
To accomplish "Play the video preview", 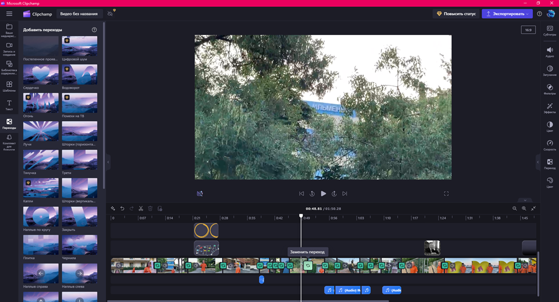I will pos(323,193).
